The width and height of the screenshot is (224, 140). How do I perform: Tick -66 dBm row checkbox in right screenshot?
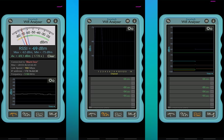click(x=212, y=79)
